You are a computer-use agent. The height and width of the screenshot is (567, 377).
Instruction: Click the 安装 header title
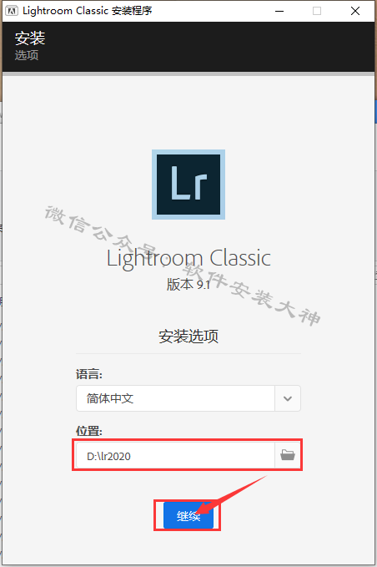pyautogui.click(x=30, y=38)
